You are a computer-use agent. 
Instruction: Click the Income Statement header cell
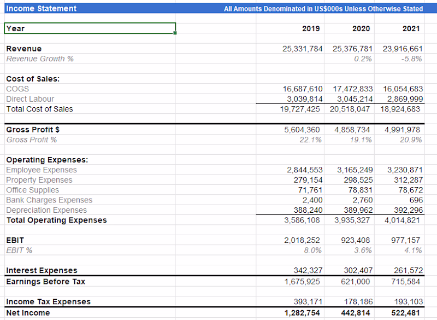[x=42, y=8]
